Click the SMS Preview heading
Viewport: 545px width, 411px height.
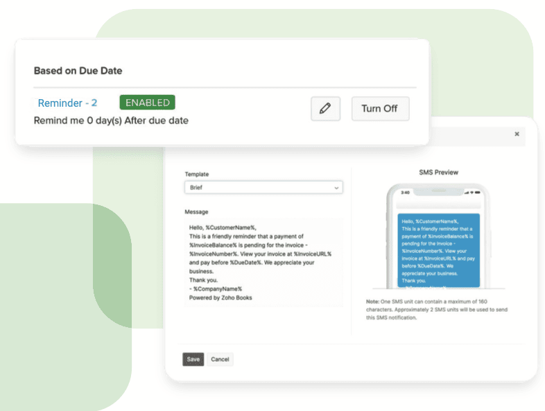pos(438,172)
